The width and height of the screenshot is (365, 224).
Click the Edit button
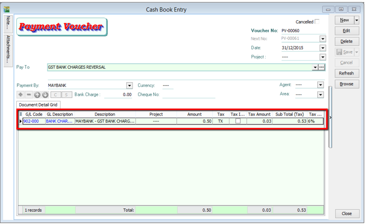[346, 31]
